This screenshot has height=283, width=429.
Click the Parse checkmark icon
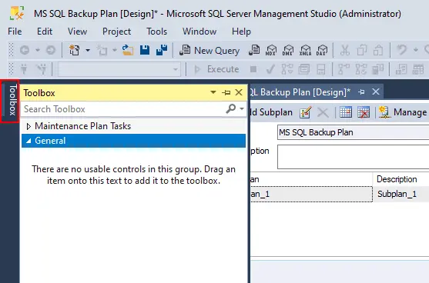270,69
